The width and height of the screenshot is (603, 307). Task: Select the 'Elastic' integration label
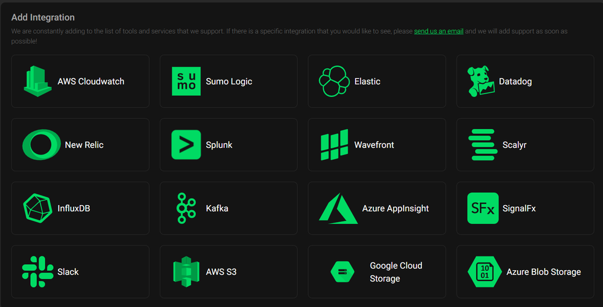tap(367, 81)
